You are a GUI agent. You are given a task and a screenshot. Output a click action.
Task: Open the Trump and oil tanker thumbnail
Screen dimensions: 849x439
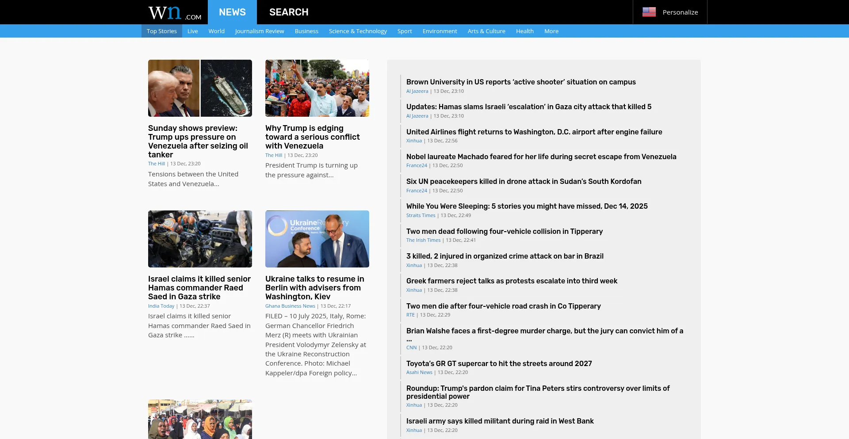200,88
